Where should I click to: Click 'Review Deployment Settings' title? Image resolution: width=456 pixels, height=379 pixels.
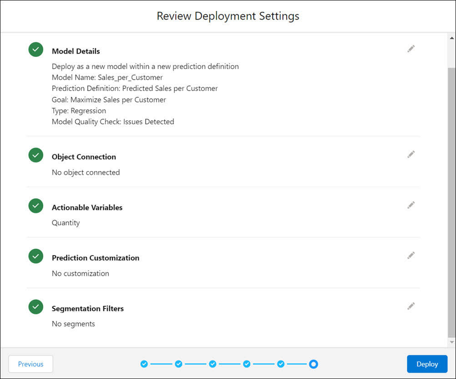coord(228,16)
